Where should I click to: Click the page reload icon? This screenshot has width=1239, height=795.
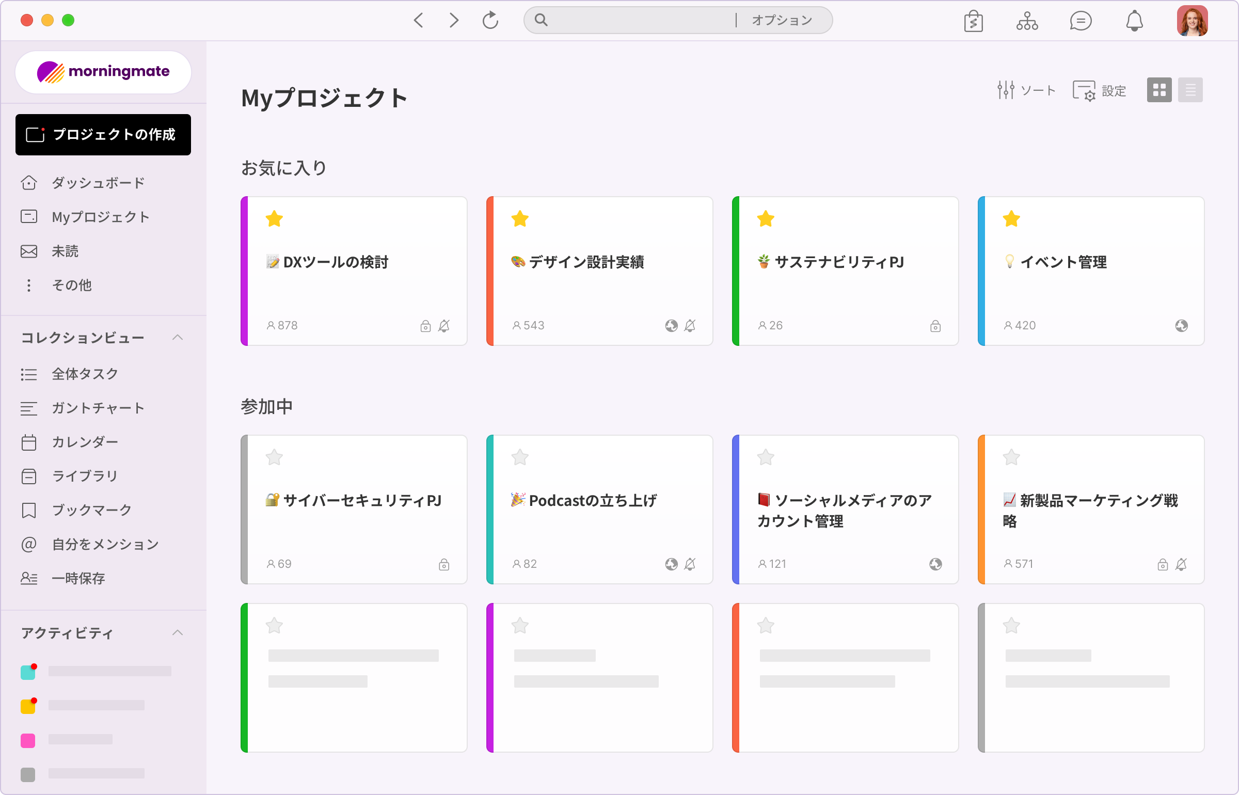pos(490,21)
